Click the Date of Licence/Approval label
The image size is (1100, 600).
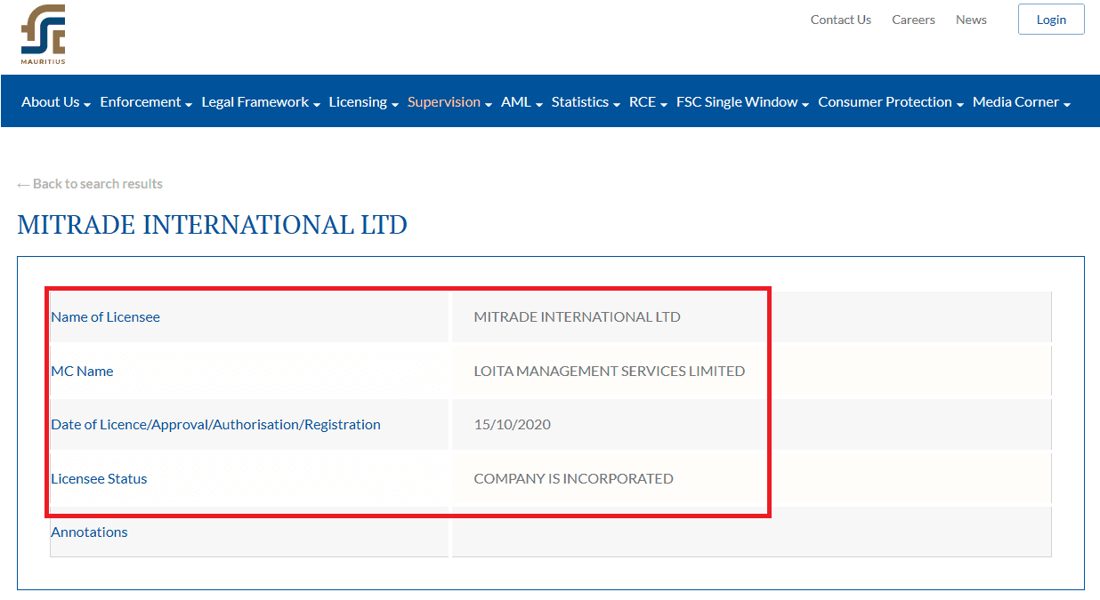[215, 425]
